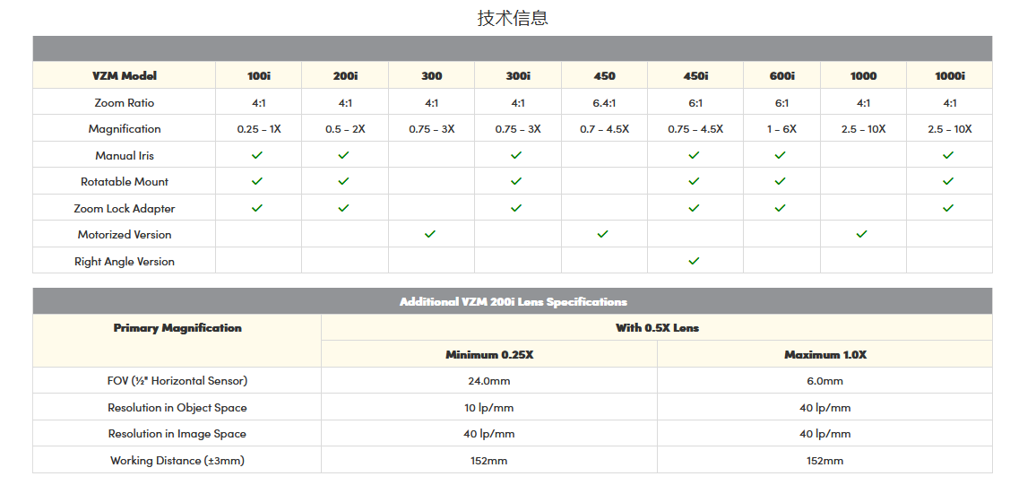Screen dimensions: 1010x485
Task: Select the Minimum 0.25X column header
Action: pos(489,355)
